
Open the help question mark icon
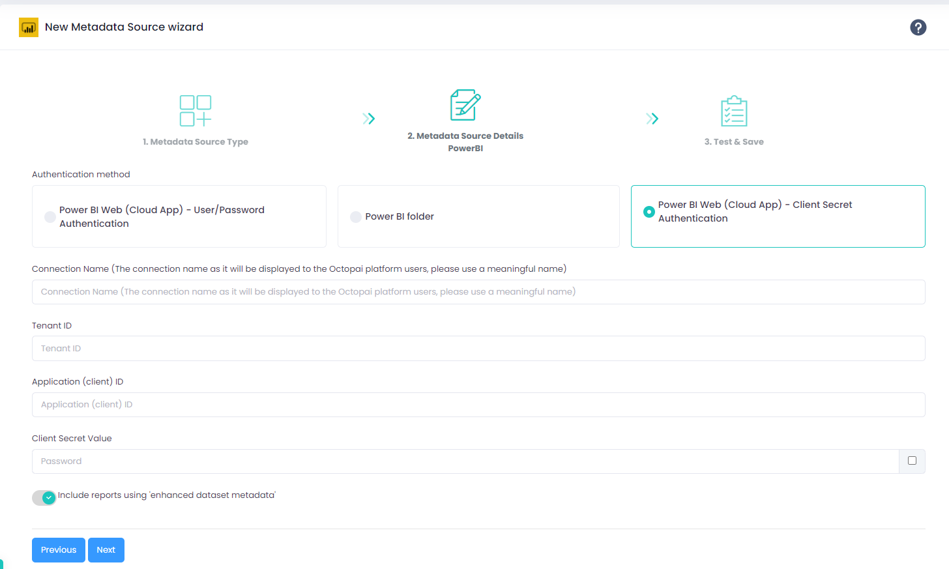(x=918, y=27)
